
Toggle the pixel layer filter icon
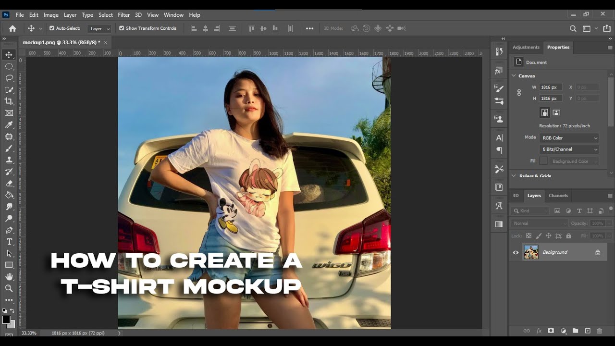pos(557,210)
